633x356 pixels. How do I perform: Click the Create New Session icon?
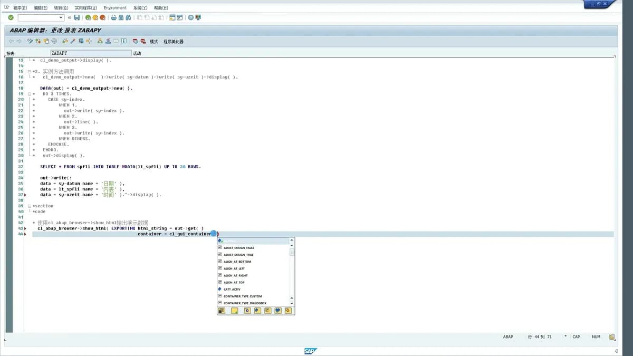click(172, 17)
